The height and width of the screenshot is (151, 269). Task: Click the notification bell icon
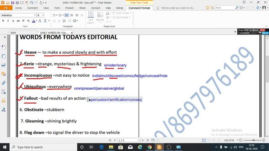[x=258, y=8]
